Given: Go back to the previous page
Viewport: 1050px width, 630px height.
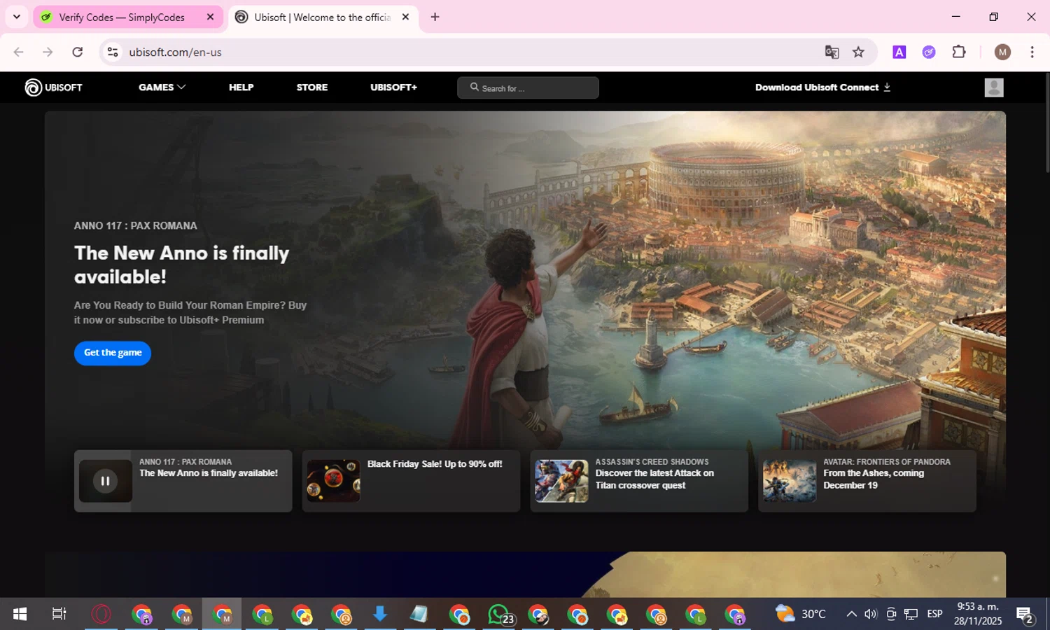Looking at the screenshot, I should click(x=19, y=52).
